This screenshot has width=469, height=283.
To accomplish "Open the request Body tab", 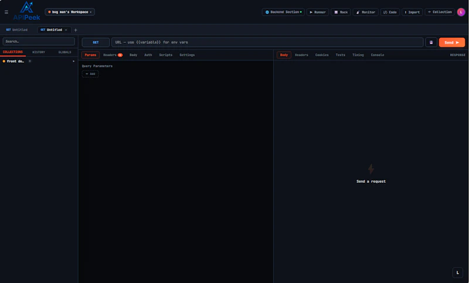I will tap(134, 55).
